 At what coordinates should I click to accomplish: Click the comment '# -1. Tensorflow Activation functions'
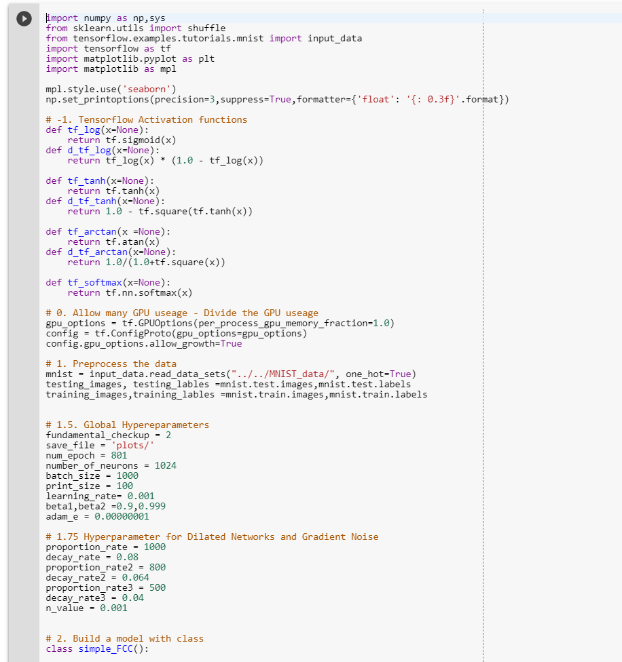click(147, 119)
